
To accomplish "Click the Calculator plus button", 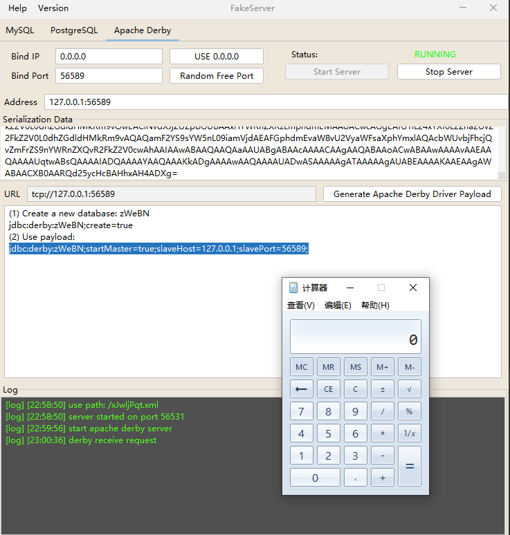I will pyautogui.click(x=383, y=478).
